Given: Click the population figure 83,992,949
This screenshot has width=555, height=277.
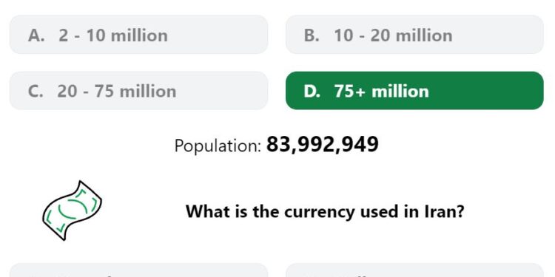Looking at the screenshot, I should point(323,145).
